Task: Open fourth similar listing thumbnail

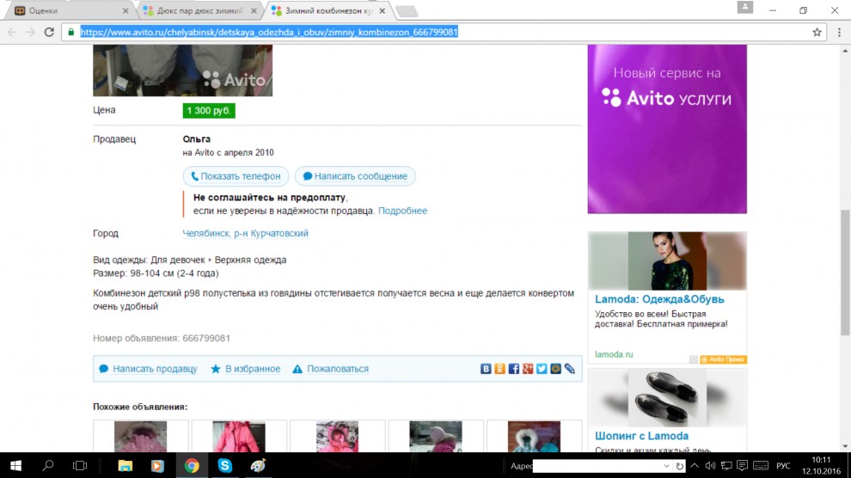Action: [435, 436]
